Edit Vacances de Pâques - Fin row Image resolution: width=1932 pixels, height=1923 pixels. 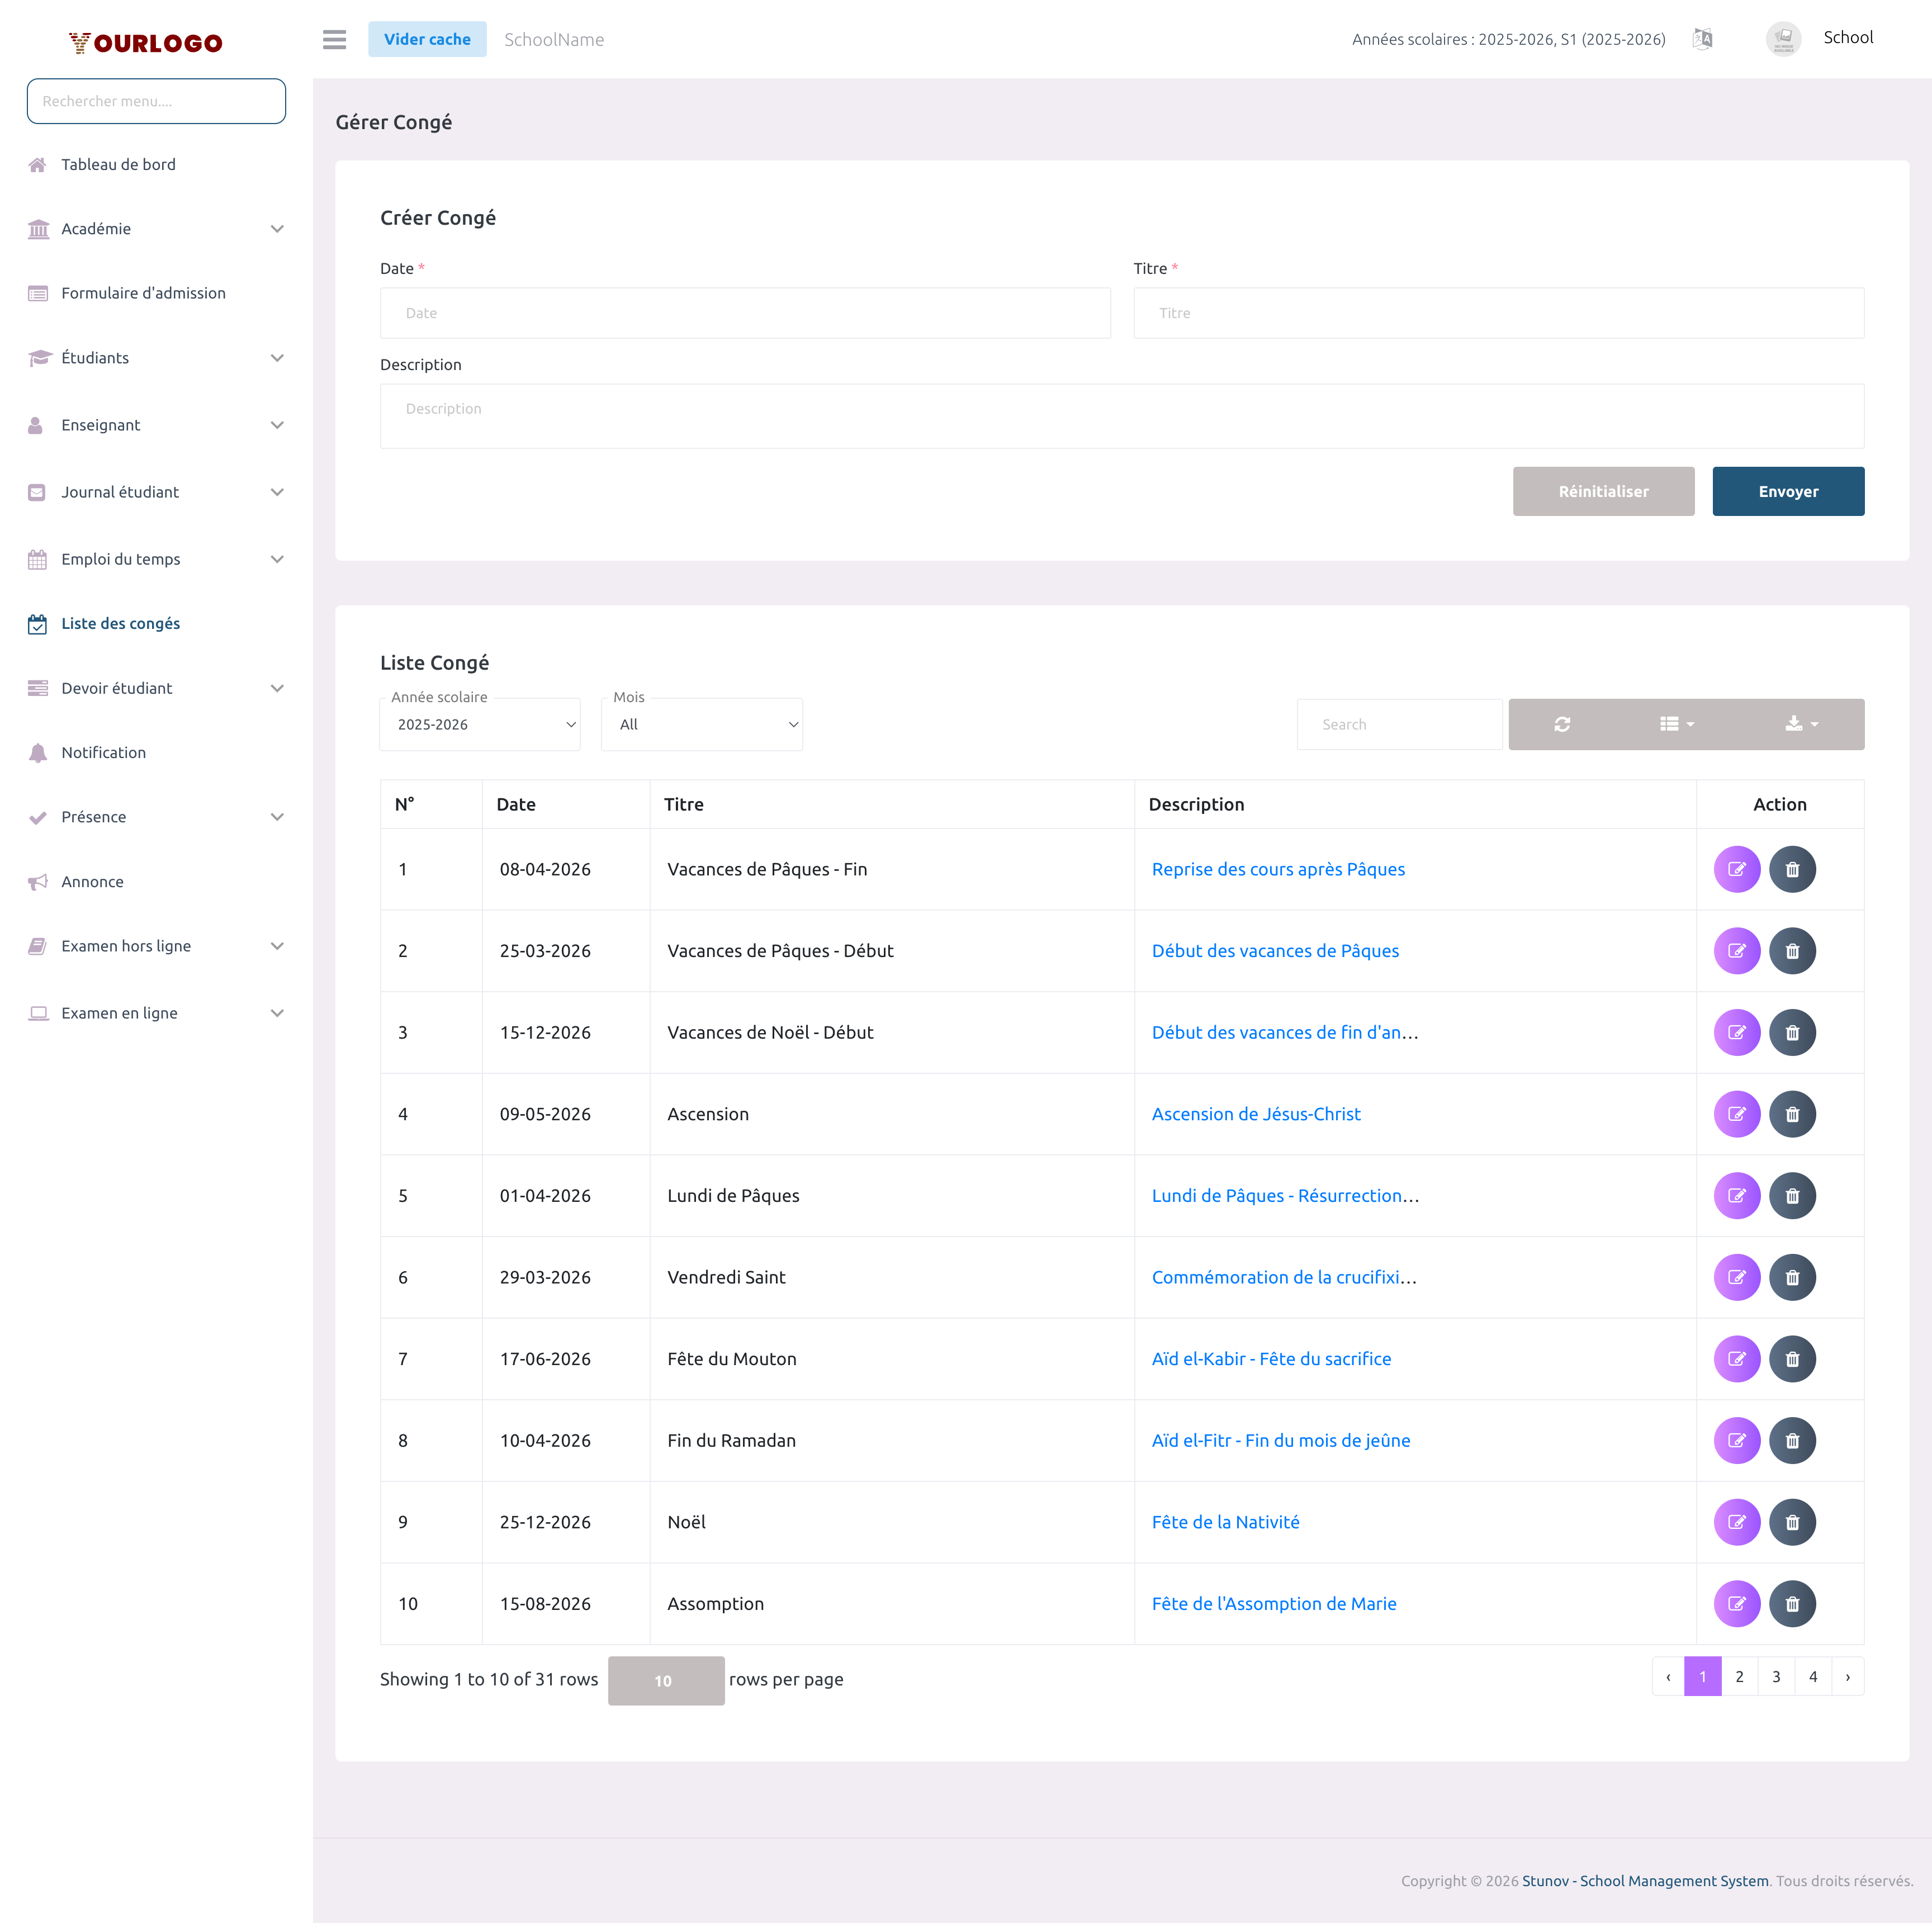click(x=1736, y=869)
